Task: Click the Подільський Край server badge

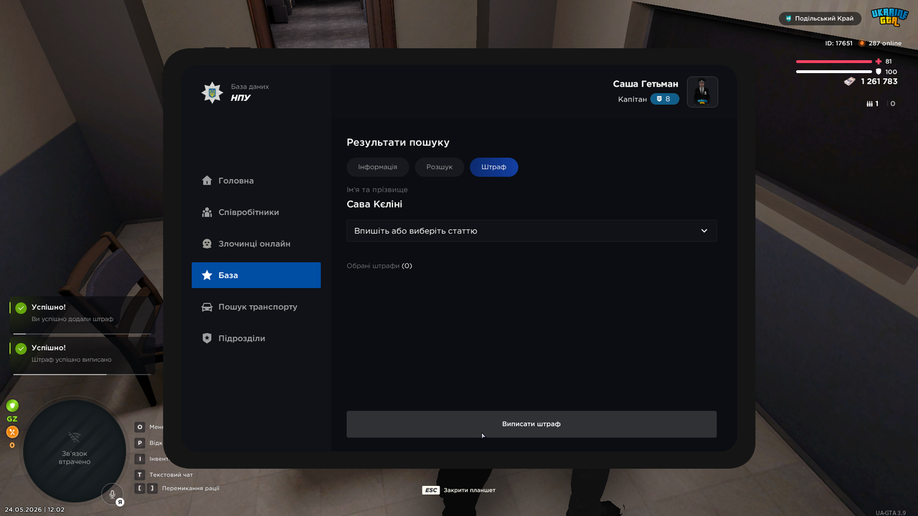Action: point(820,19)
